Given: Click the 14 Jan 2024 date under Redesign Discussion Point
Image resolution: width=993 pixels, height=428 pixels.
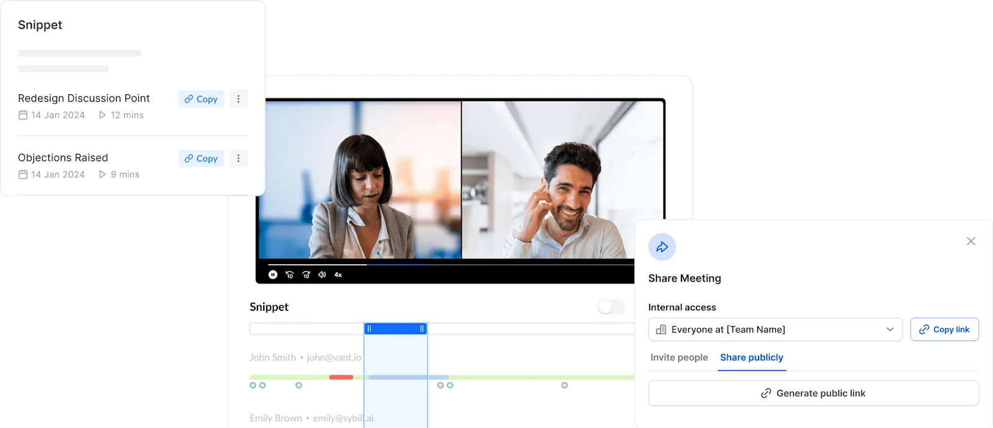Looking at the screenshot, I should [58, 115].
